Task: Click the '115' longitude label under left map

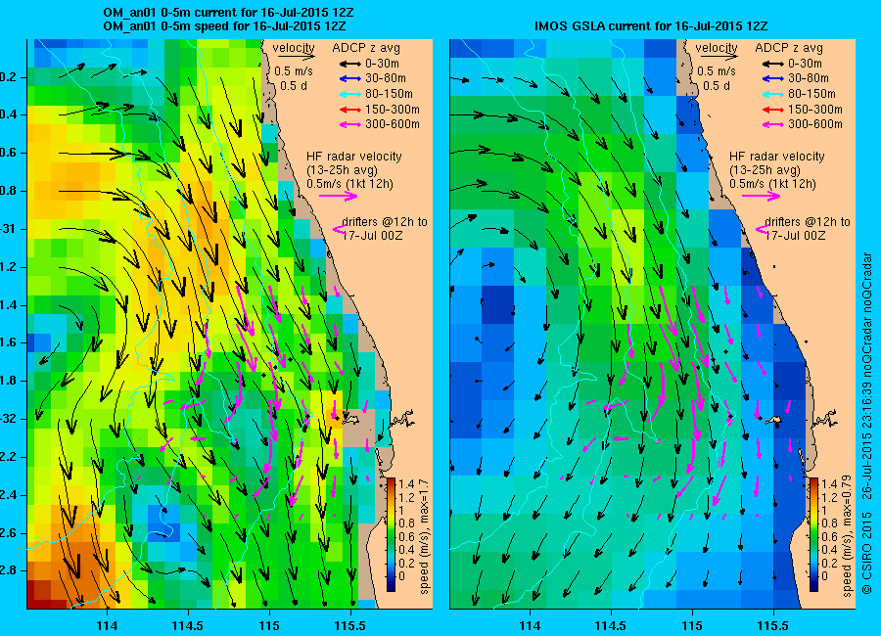Action: (x=269, y=626)
